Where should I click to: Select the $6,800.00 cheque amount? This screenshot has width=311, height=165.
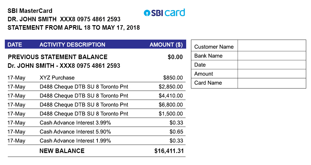(x=171, y=105)
